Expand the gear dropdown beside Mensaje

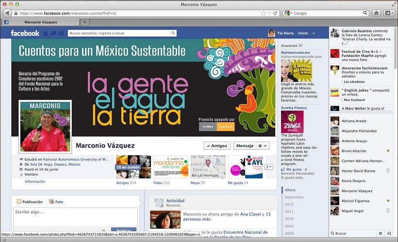[263, 145]
